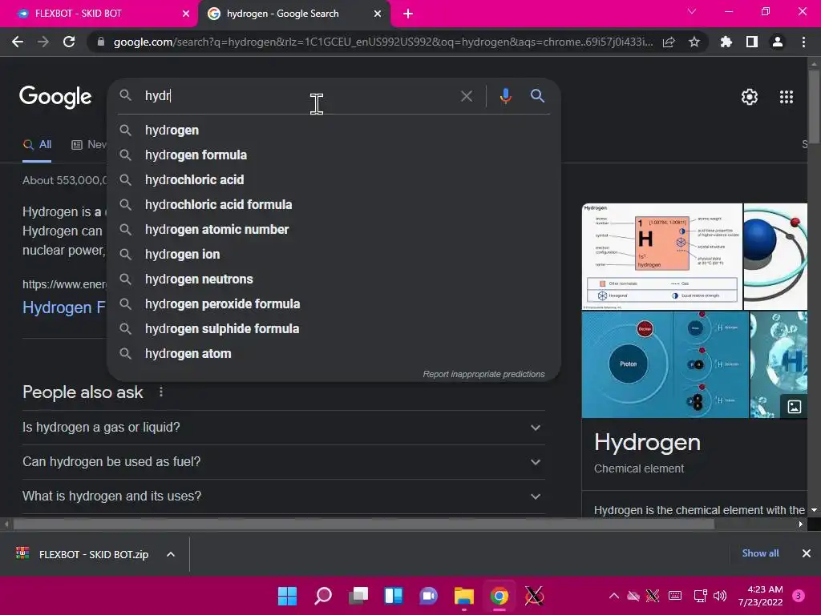The height and width of the screenshot is (615, 821).
Task: Pick the 'hydrogen ion' suggestion
Action: pyautogui.click(x=334, y=254)
